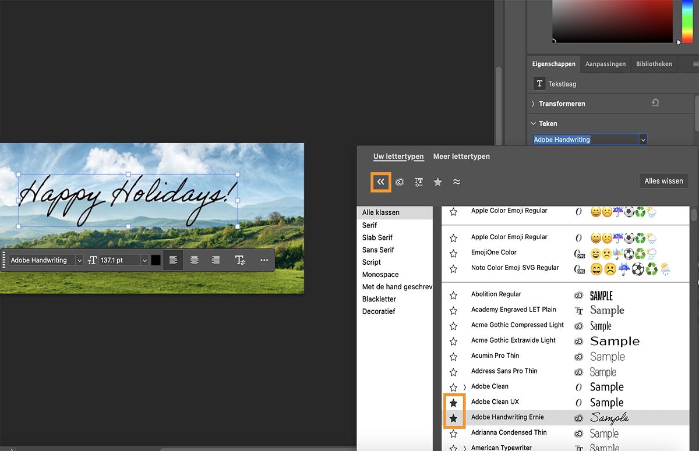Image resolution: width=699 pixels, height=451 pixels.
Task: Collapse the font filter bar with double-chevron icon
Action: point(380,182)
